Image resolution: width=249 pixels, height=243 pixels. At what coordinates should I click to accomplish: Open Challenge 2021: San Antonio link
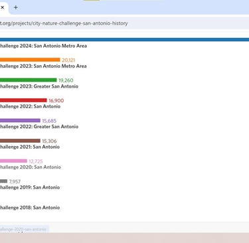tap(30, 147)
